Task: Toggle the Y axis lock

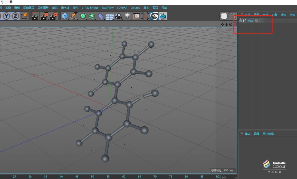Action: pyautogui.click(x=7, y=16)
